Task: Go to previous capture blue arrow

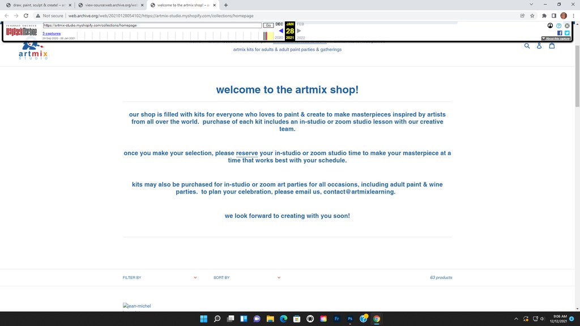Action: 281,31
